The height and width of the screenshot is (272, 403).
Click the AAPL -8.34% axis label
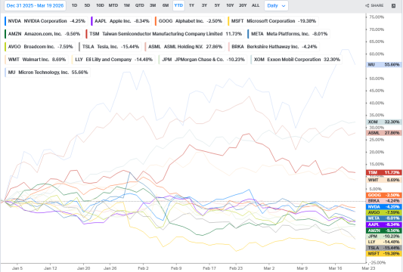click(383, 224)
